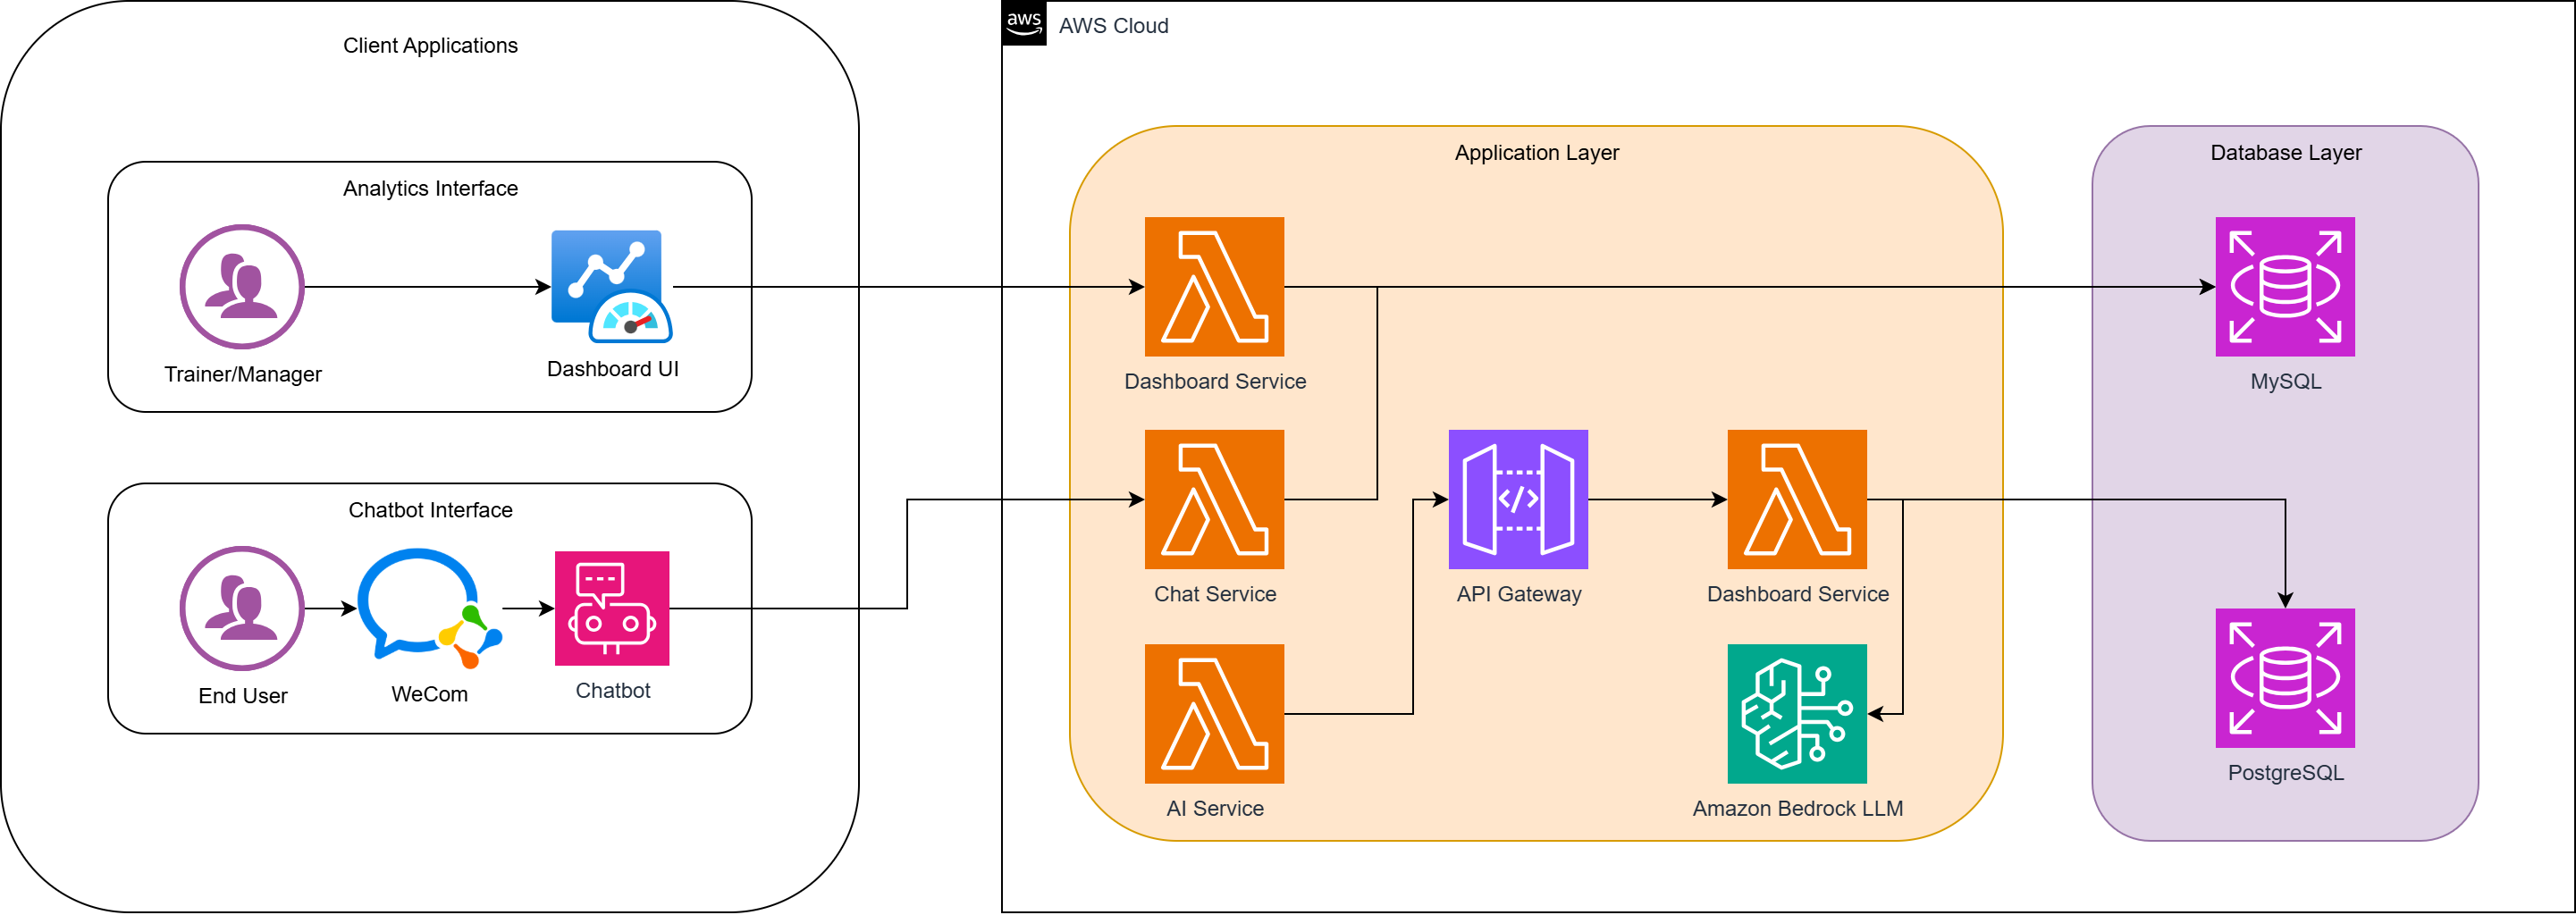Click the Database Layer title text
The image size is (2576, 915).
[2285, 152]
